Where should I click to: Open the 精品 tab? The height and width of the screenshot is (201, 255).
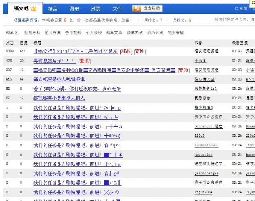pos(52,8)
